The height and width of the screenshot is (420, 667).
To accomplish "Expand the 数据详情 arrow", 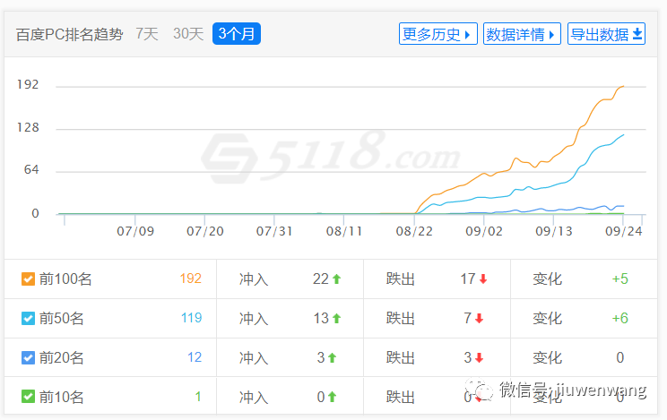I will (x=552, y=35).
